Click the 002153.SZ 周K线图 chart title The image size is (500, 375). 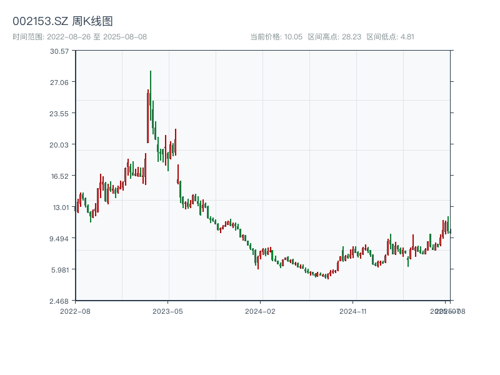(65, 19)
